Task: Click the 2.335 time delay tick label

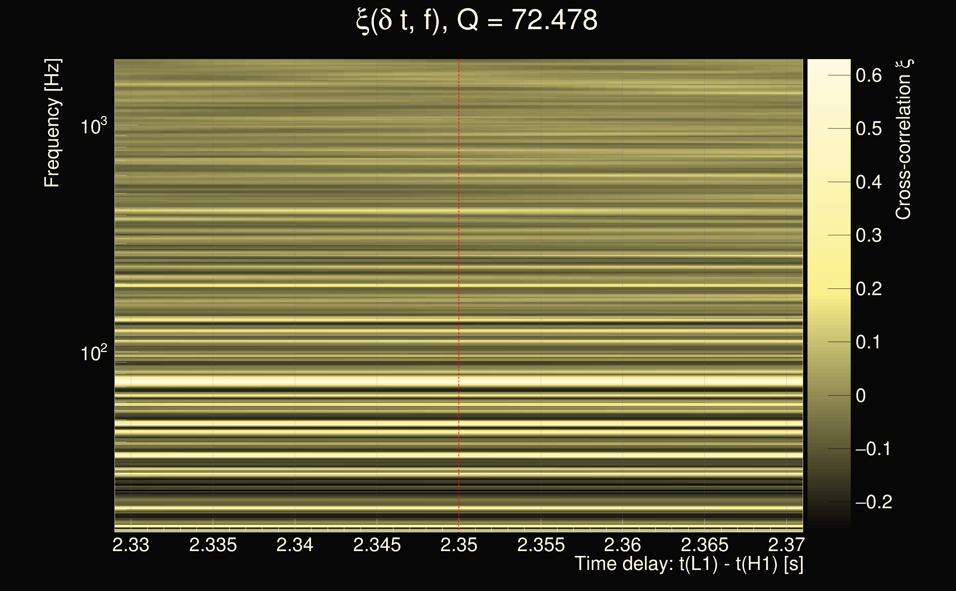Action: pyautogui.click(x=213, y=545)
